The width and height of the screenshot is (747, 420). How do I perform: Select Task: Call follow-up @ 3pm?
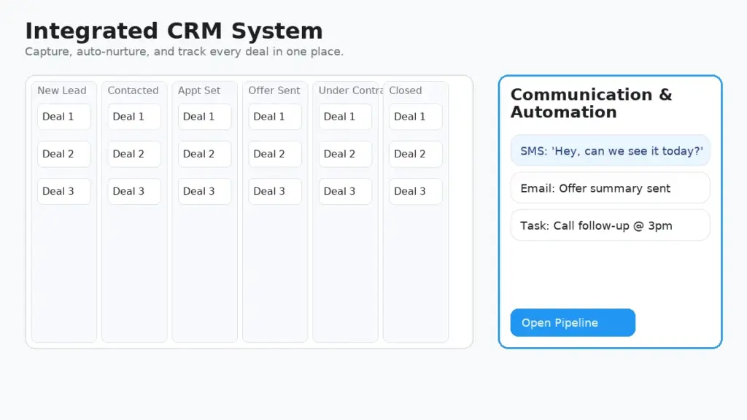click(x=610, y=225)
